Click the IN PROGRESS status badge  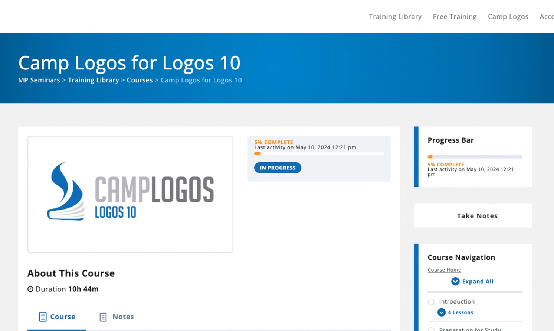coord(278,168)
